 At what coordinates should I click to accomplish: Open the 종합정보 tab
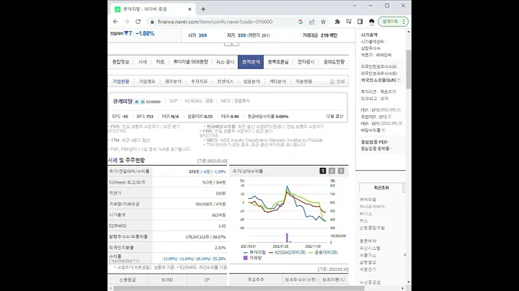[x=120, y=62]
